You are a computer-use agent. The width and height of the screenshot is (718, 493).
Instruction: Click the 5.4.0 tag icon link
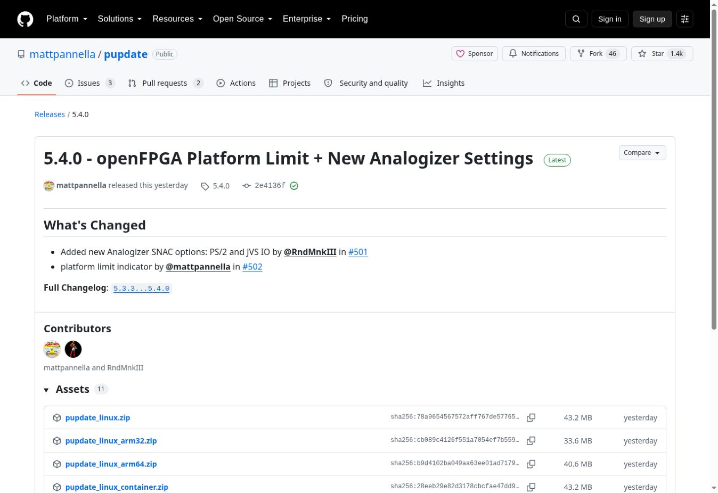(215, 186)
